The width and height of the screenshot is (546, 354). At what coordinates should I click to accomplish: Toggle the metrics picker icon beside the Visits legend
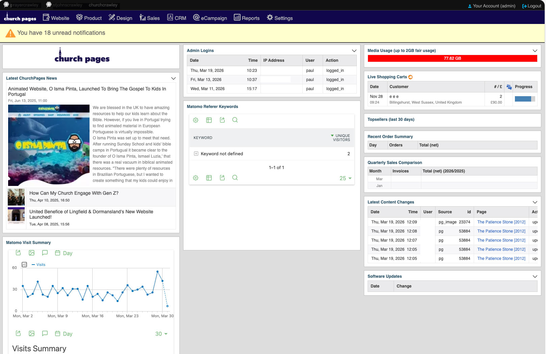[24, 265]
